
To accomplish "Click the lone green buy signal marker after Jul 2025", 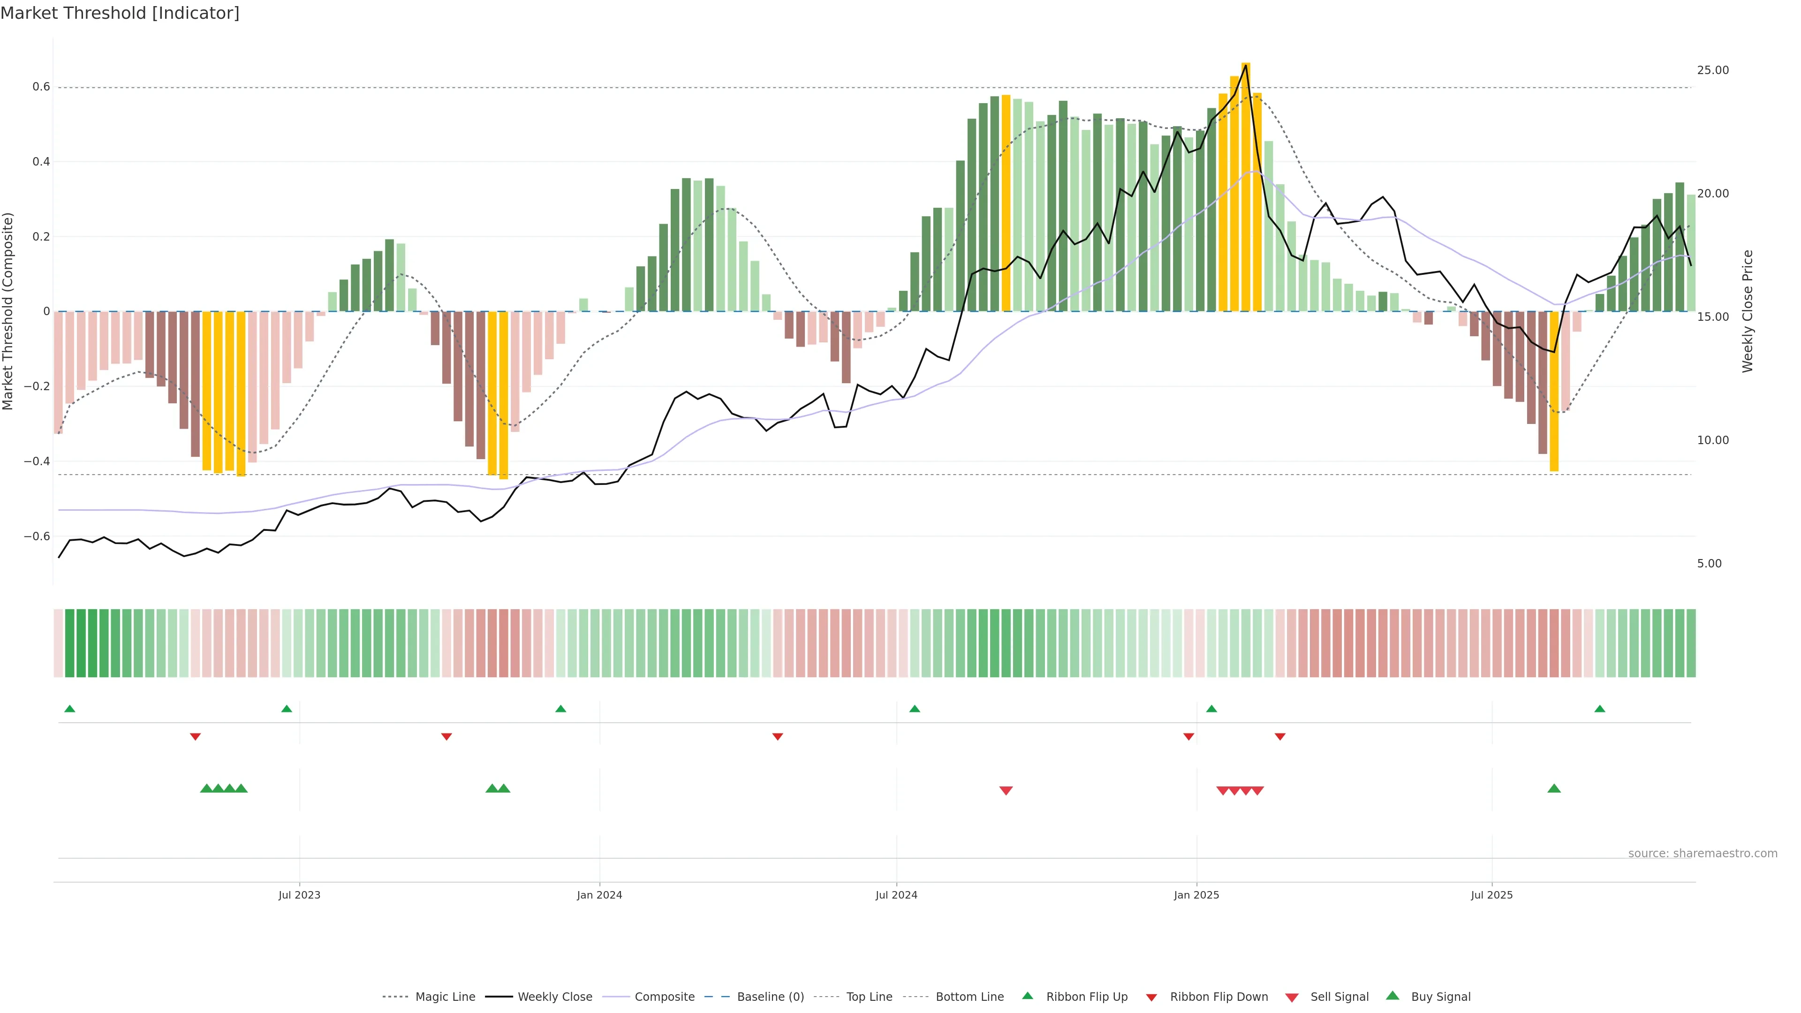I will click(1554, 788).
